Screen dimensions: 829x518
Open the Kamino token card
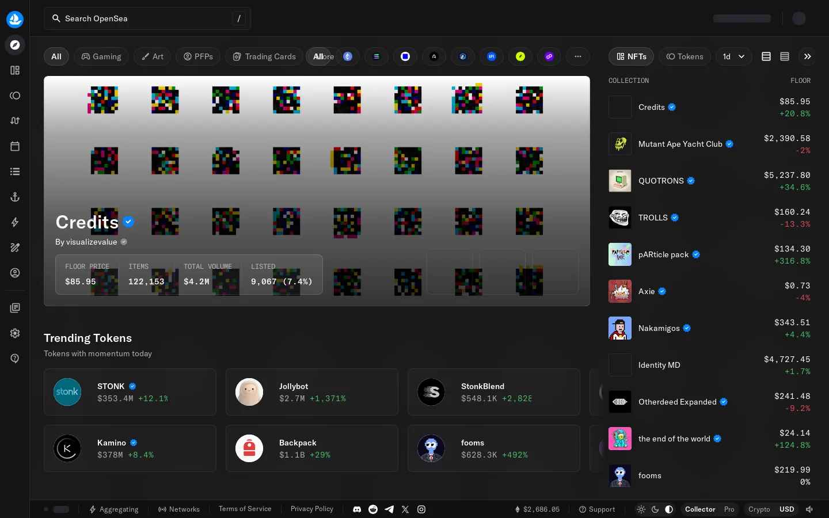pyautogui.click(x=130, y=448)
